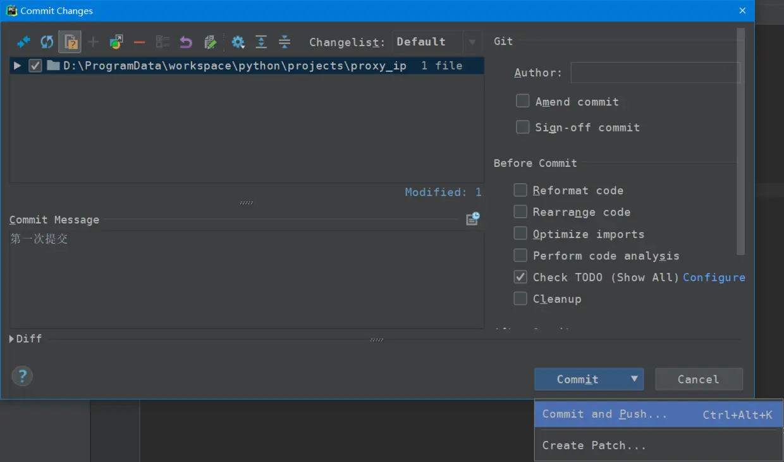Expand the proxy_ip directory tree node
This screenshot has height=462, width=784.
(x=18, y=66)
